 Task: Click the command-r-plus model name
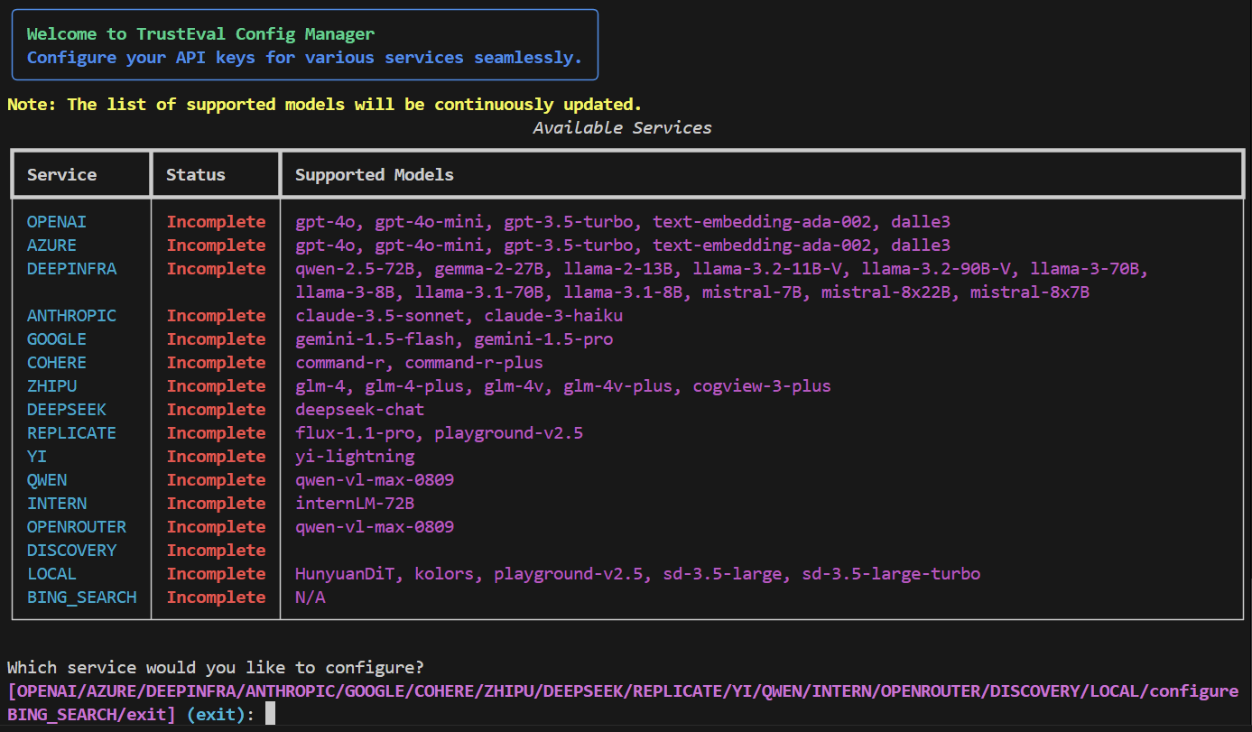(x=474, y=363)
